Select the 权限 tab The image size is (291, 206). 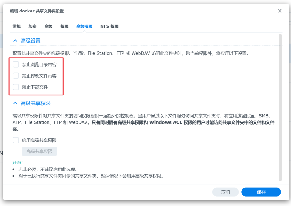click(64, 26)
